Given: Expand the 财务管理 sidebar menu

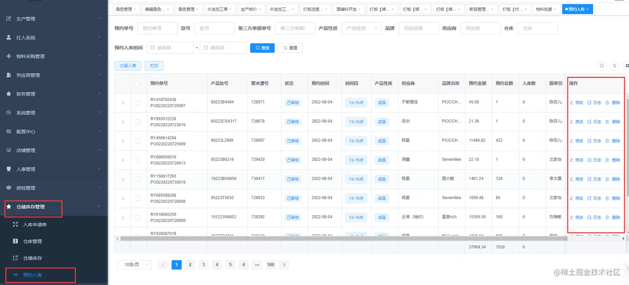Looking at the screenshot, I should 54,94.
